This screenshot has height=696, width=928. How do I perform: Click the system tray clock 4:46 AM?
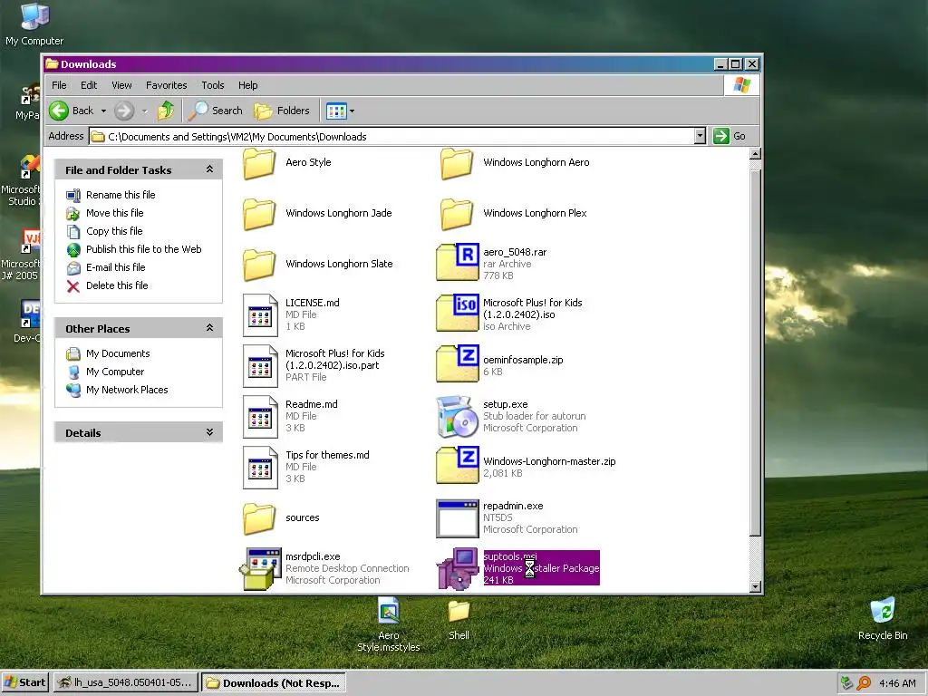(897, 683)
